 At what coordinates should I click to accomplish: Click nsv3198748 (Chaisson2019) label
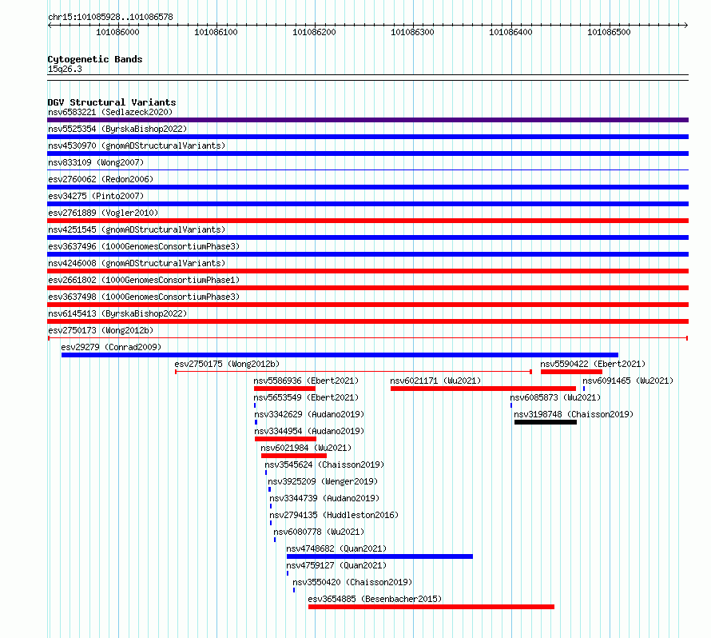coord(574,414)
